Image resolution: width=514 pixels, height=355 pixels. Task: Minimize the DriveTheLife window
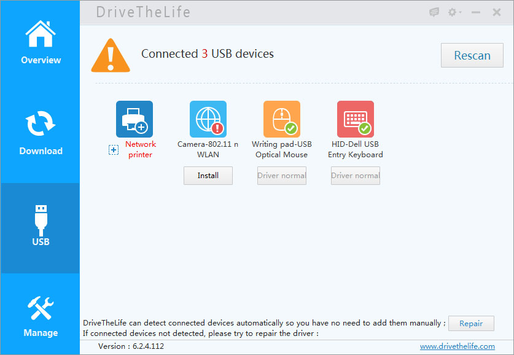[476, 12]
